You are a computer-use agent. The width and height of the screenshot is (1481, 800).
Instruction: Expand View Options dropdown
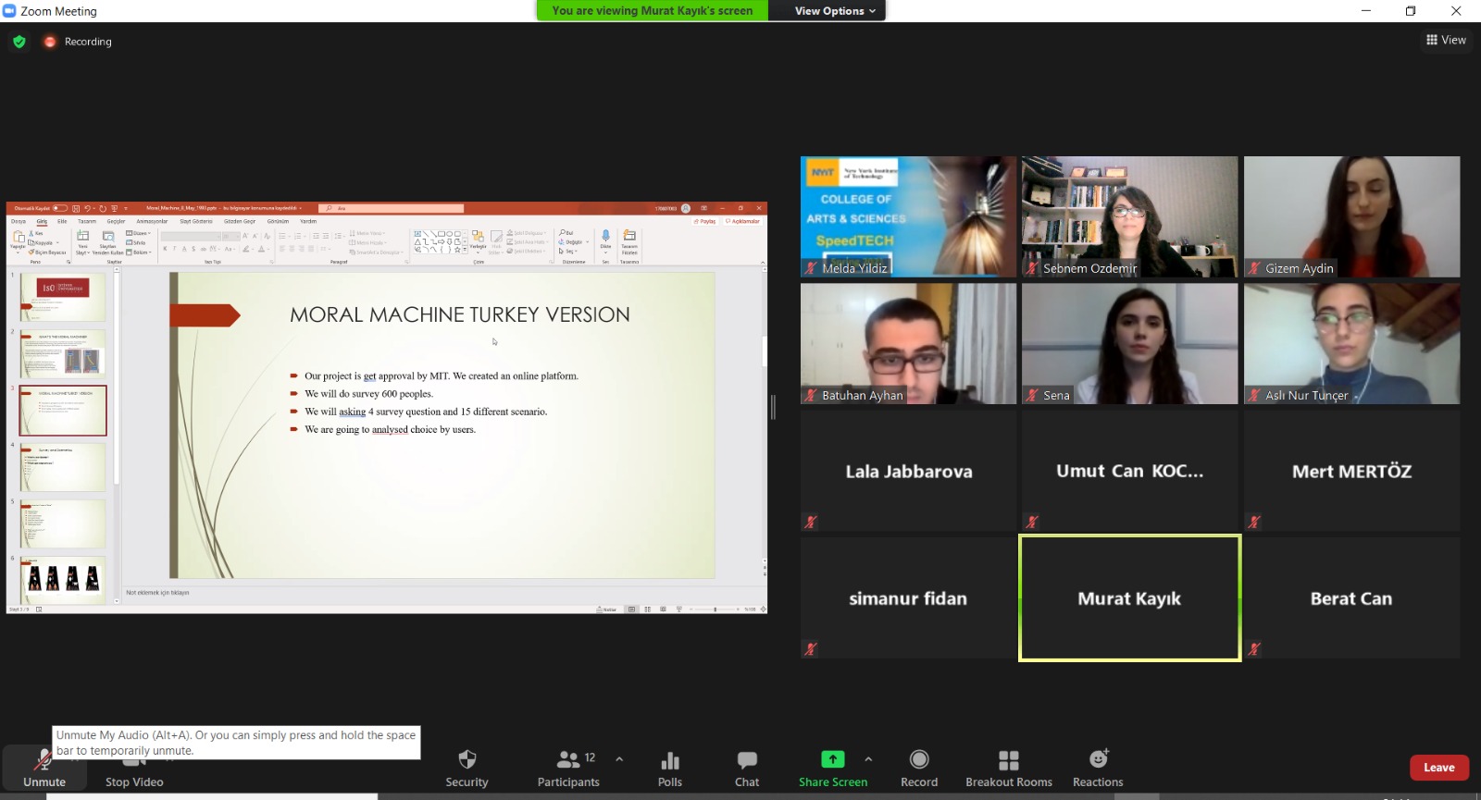(x=835, y=11)
